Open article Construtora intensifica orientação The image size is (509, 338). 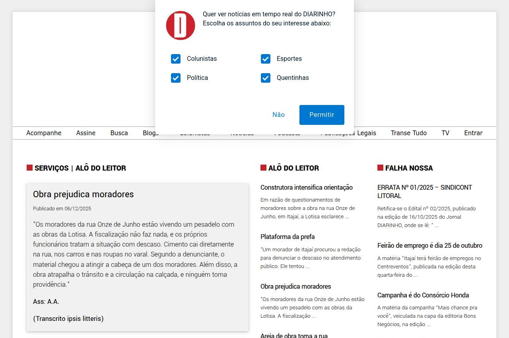coord(306,188)
